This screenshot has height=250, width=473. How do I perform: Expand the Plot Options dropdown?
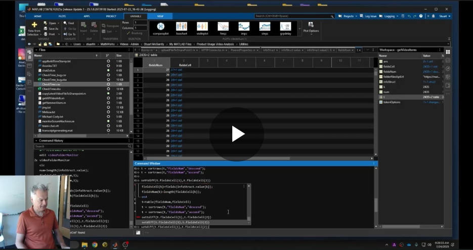tap(311, 29)
